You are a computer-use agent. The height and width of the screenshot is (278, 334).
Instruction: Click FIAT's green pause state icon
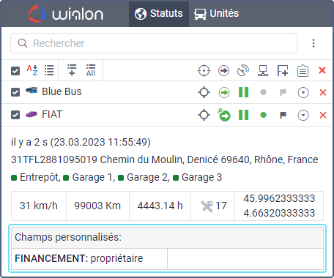coord(243,115)
